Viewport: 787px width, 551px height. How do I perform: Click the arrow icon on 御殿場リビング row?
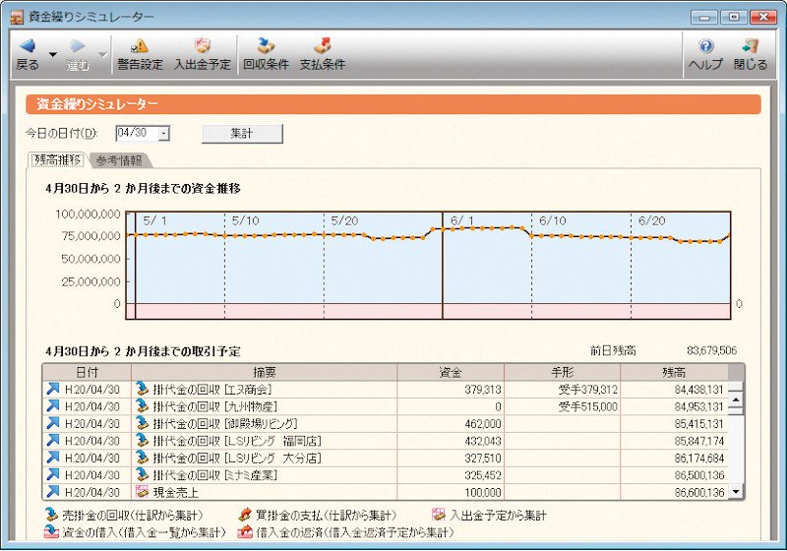click(x=53, y=423)
